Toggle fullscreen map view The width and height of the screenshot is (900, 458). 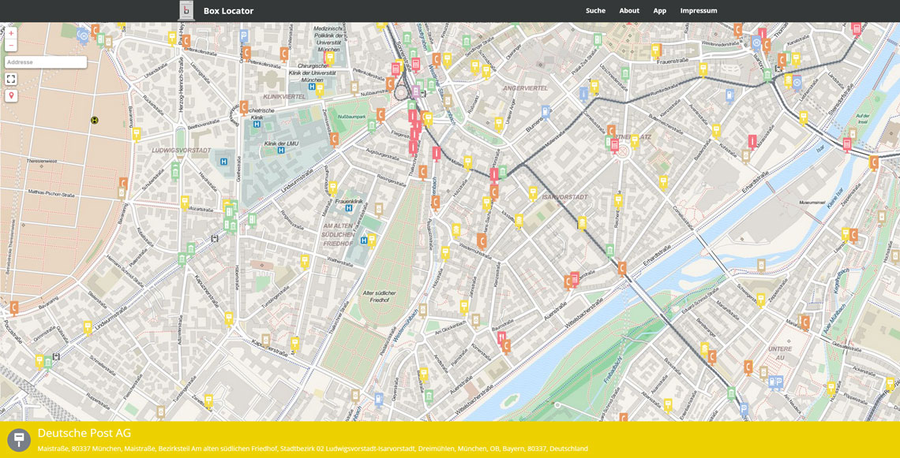(11, 79)
